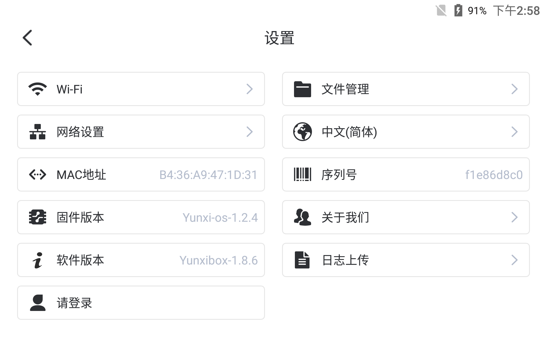Tap the user avatar icon beside 请登录
547x342 pixels.
coord(38,303)
